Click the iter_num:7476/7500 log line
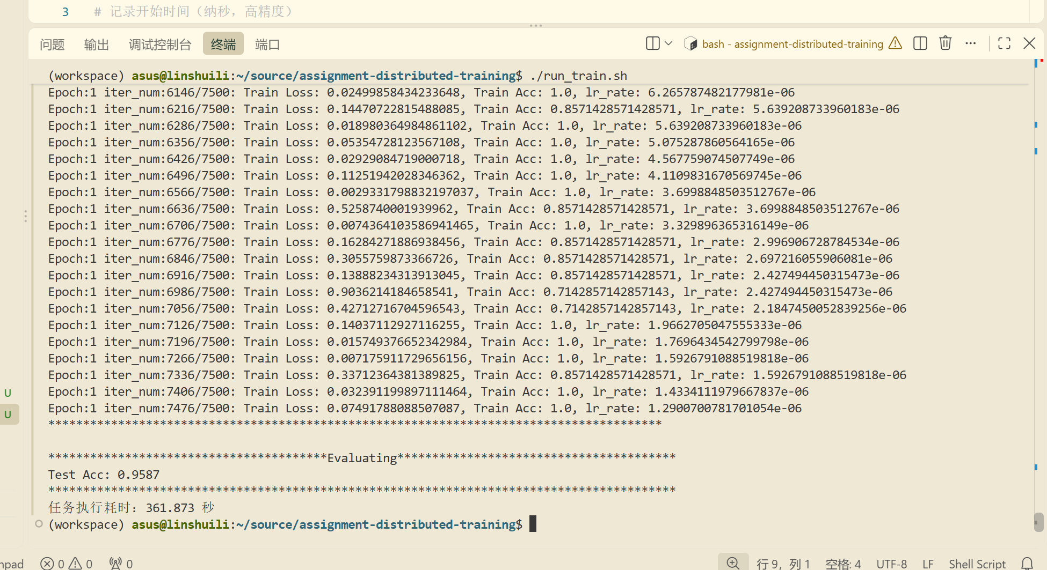Image resolution: width=1047 pixels, height=570 pixels. click(425, 408)
